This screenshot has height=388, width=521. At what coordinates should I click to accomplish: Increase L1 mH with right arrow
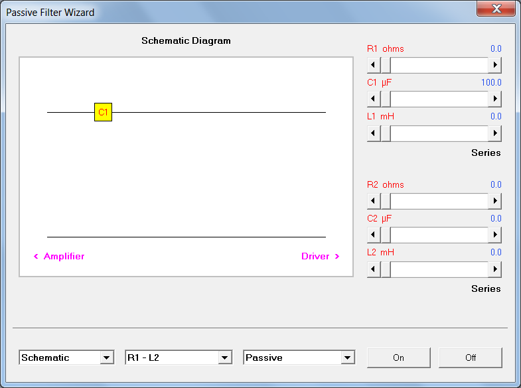(494, 133)
